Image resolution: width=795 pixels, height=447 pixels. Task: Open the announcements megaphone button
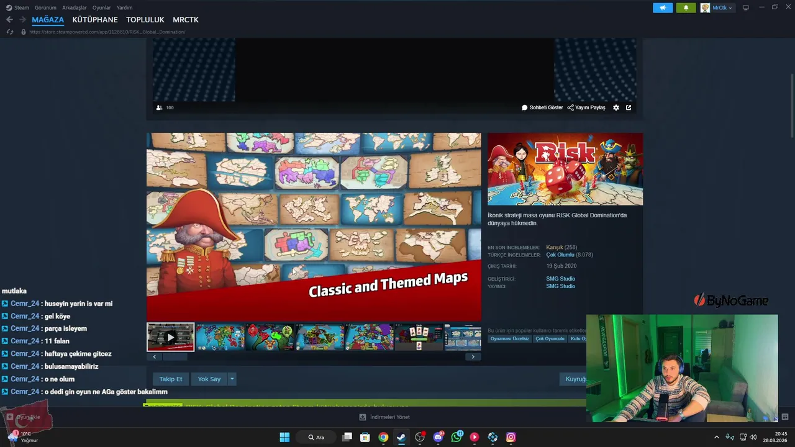click(x=663, y=7)
